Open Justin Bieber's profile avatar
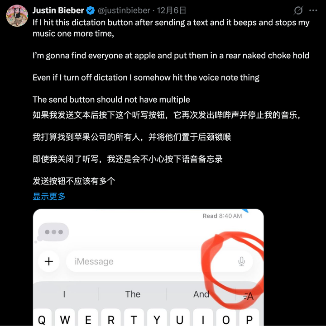 tap(17, 16)
